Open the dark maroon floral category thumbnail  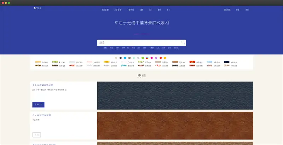[141, 66]
